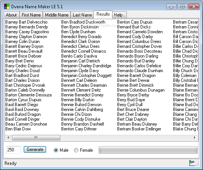The width and height of the screenshot is (203, 170).
Task: Select name 'Beau Carmen Donohoe'
Action: (26, 124)
